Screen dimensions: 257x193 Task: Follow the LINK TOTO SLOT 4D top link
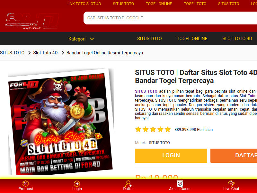click(84, 4)
